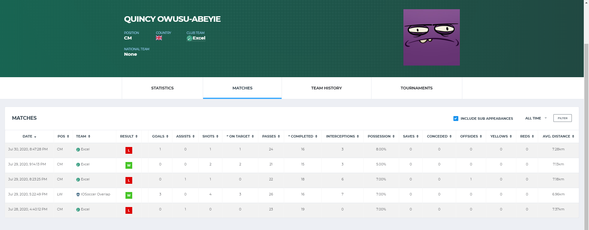589x230 pixels.
Task: Click the IOSoccer Overlap team logo
Action: click(x=78, y=195)
